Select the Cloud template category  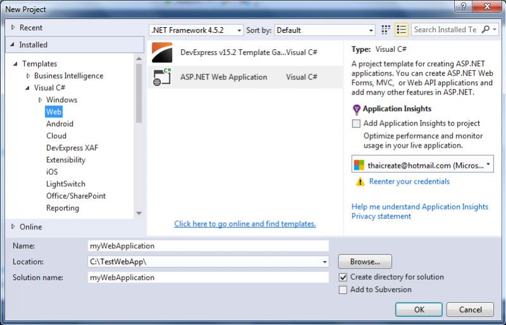pos(56,136)
